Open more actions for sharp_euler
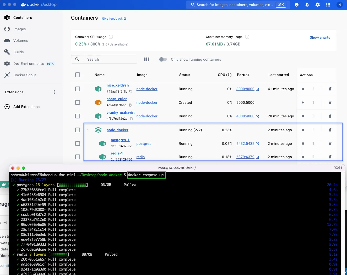 [313, 102]
